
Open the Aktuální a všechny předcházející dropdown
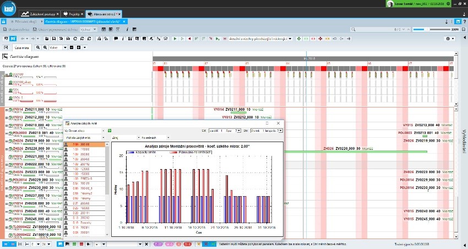click(x=260, y=39)
